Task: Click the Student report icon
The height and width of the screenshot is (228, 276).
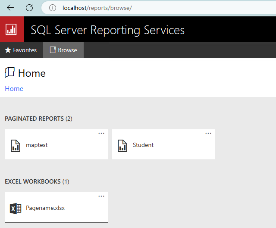Action: click(x=122, y=146)
